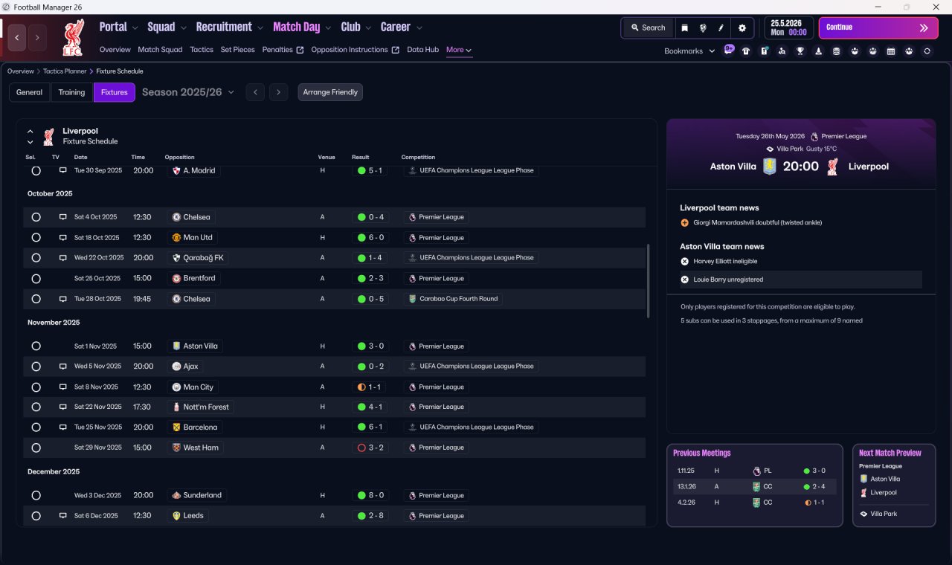The height and width of the screenshot is (565, 952).
Task: Open the Season 2025/26 dropdown
Action: pos(188,92)
